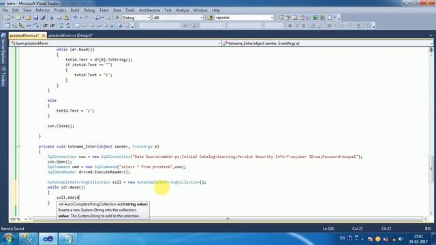Click the Redo arrow icon

pyautogui.click(x=87, y=18)
